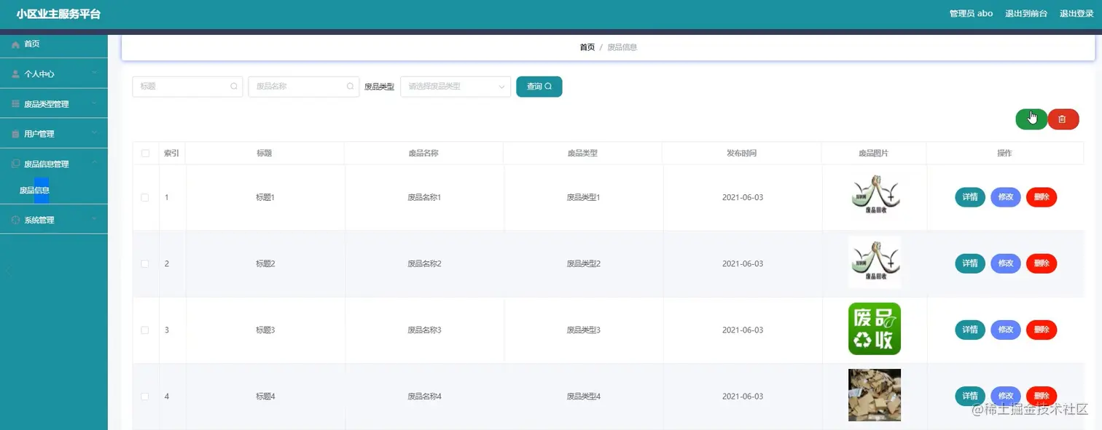This screenshot has width=1102, height=430.
Task: Click the green add button with hand icon
Action: 1031,119
